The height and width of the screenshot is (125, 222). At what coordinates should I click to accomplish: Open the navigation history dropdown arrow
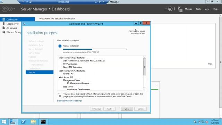coord(14,9)
